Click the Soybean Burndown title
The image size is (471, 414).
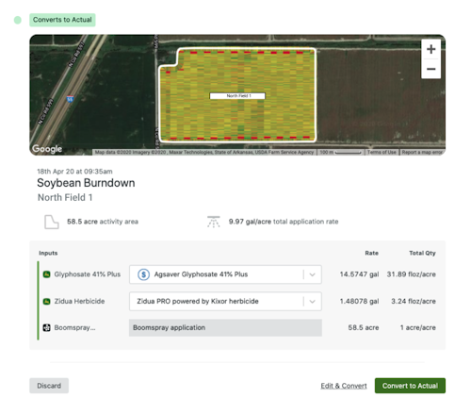click(86, 183)
